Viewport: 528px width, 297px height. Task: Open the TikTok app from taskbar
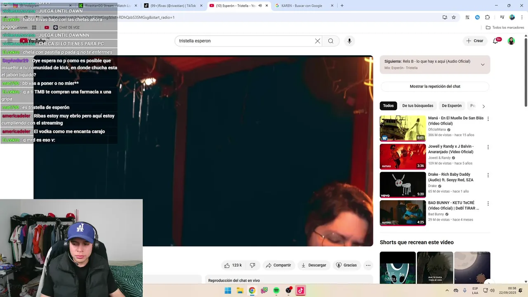(300, 290)
